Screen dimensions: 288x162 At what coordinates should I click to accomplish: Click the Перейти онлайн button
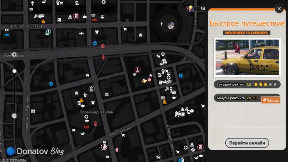247,143
